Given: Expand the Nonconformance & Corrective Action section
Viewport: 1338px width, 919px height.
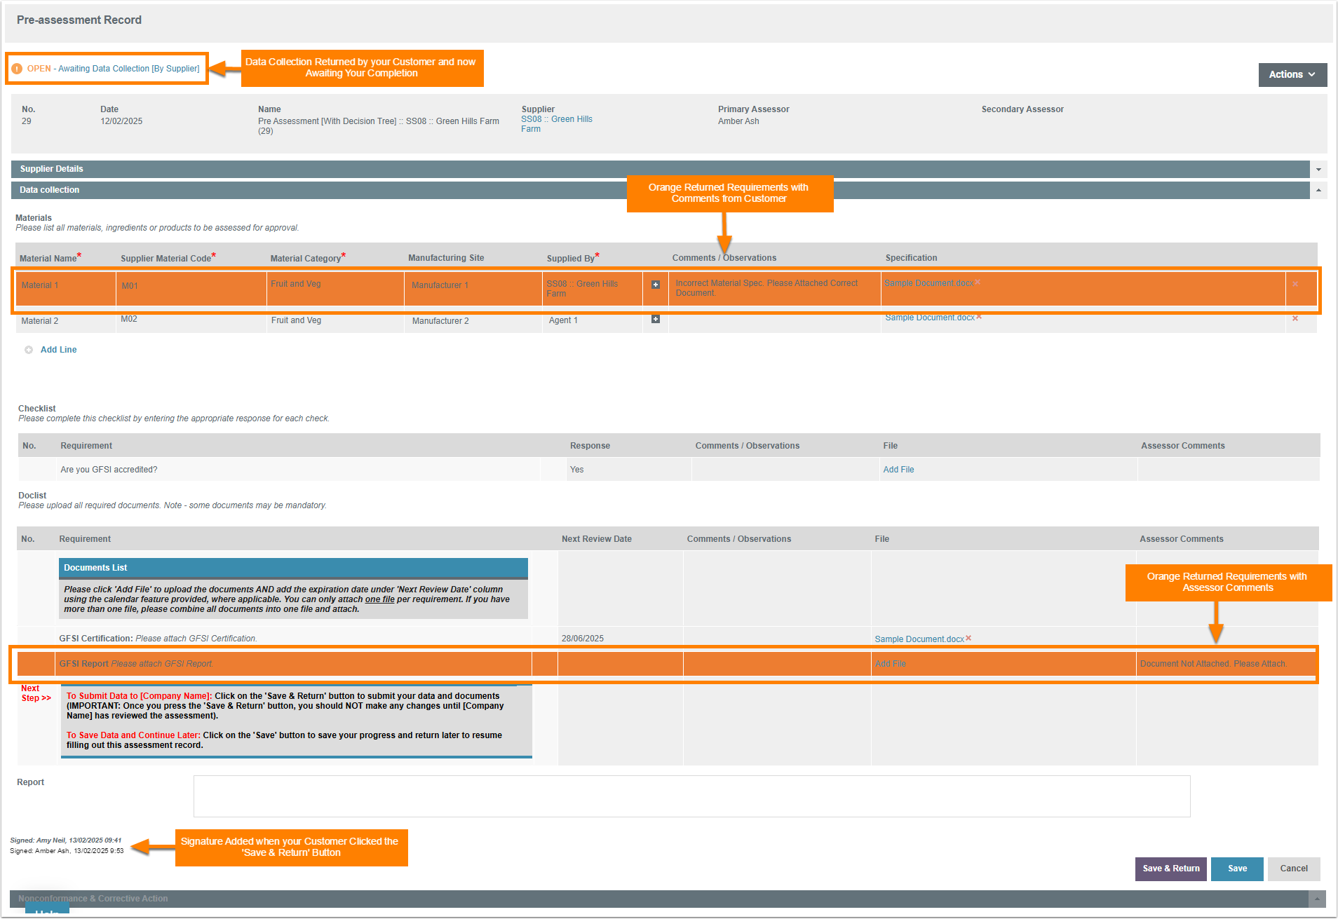Looking at the screenshot, I should pos(1317,899).
